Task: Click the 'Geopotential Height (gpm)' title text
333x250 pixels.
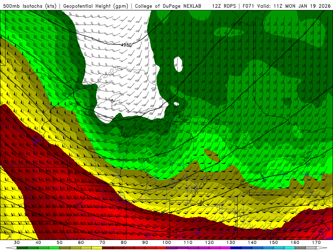Action: pyautogui.click(x=96, y=6)
